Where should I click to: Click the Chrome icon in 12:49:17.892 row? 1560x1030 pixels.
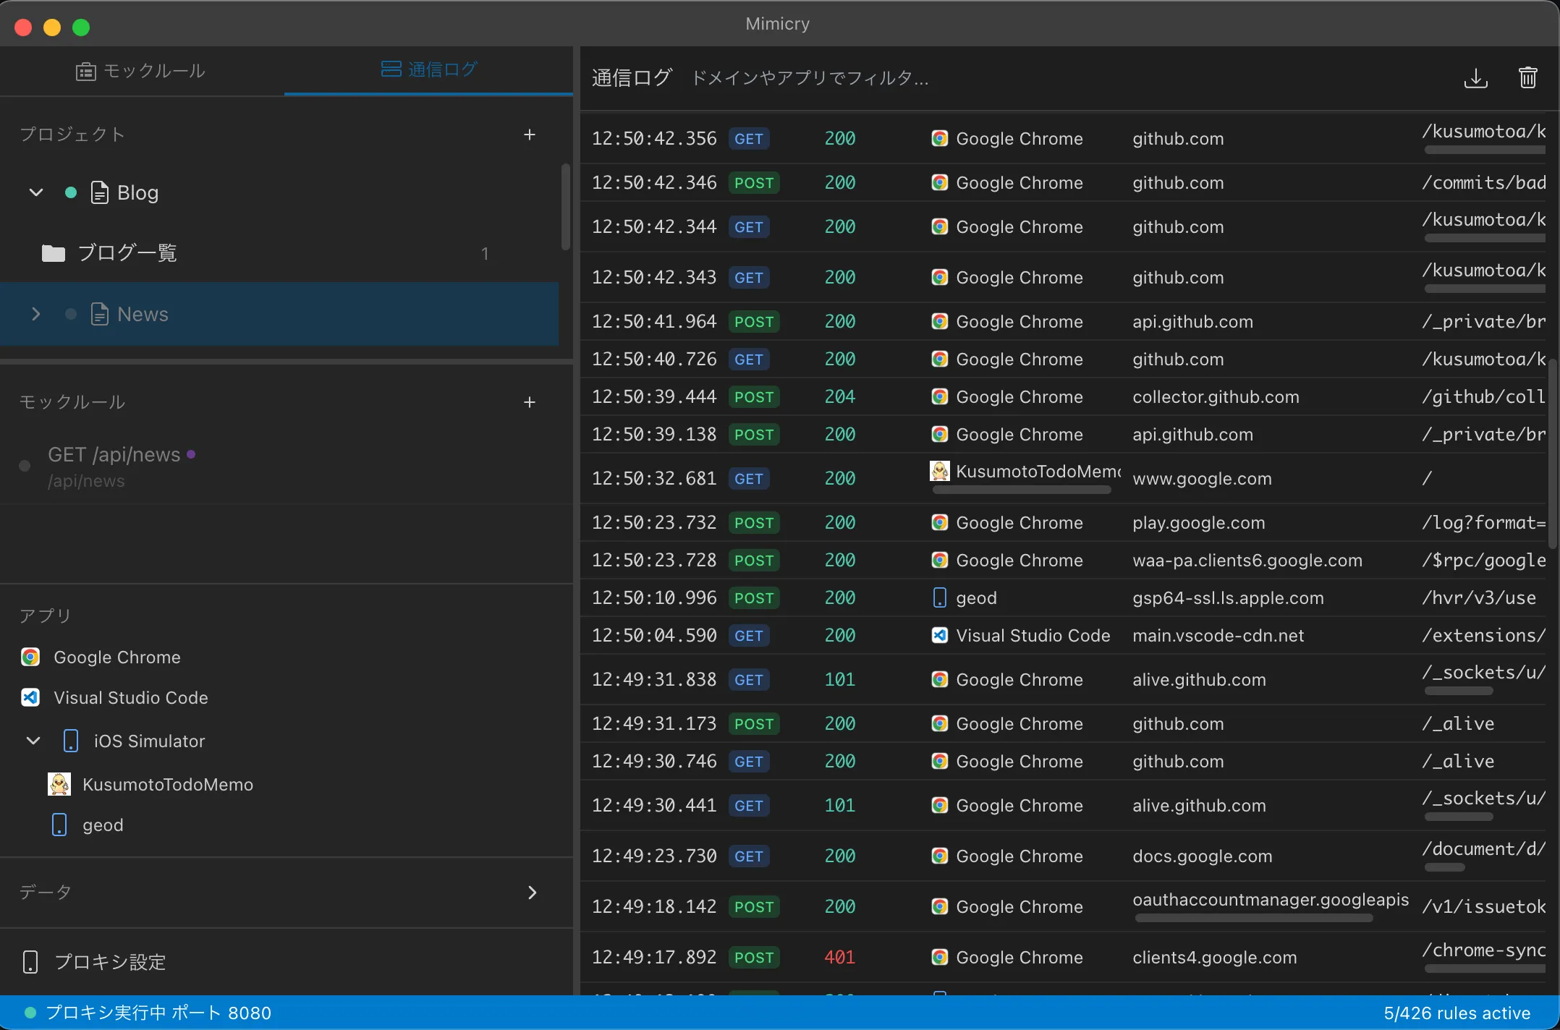tap(939, 957)
